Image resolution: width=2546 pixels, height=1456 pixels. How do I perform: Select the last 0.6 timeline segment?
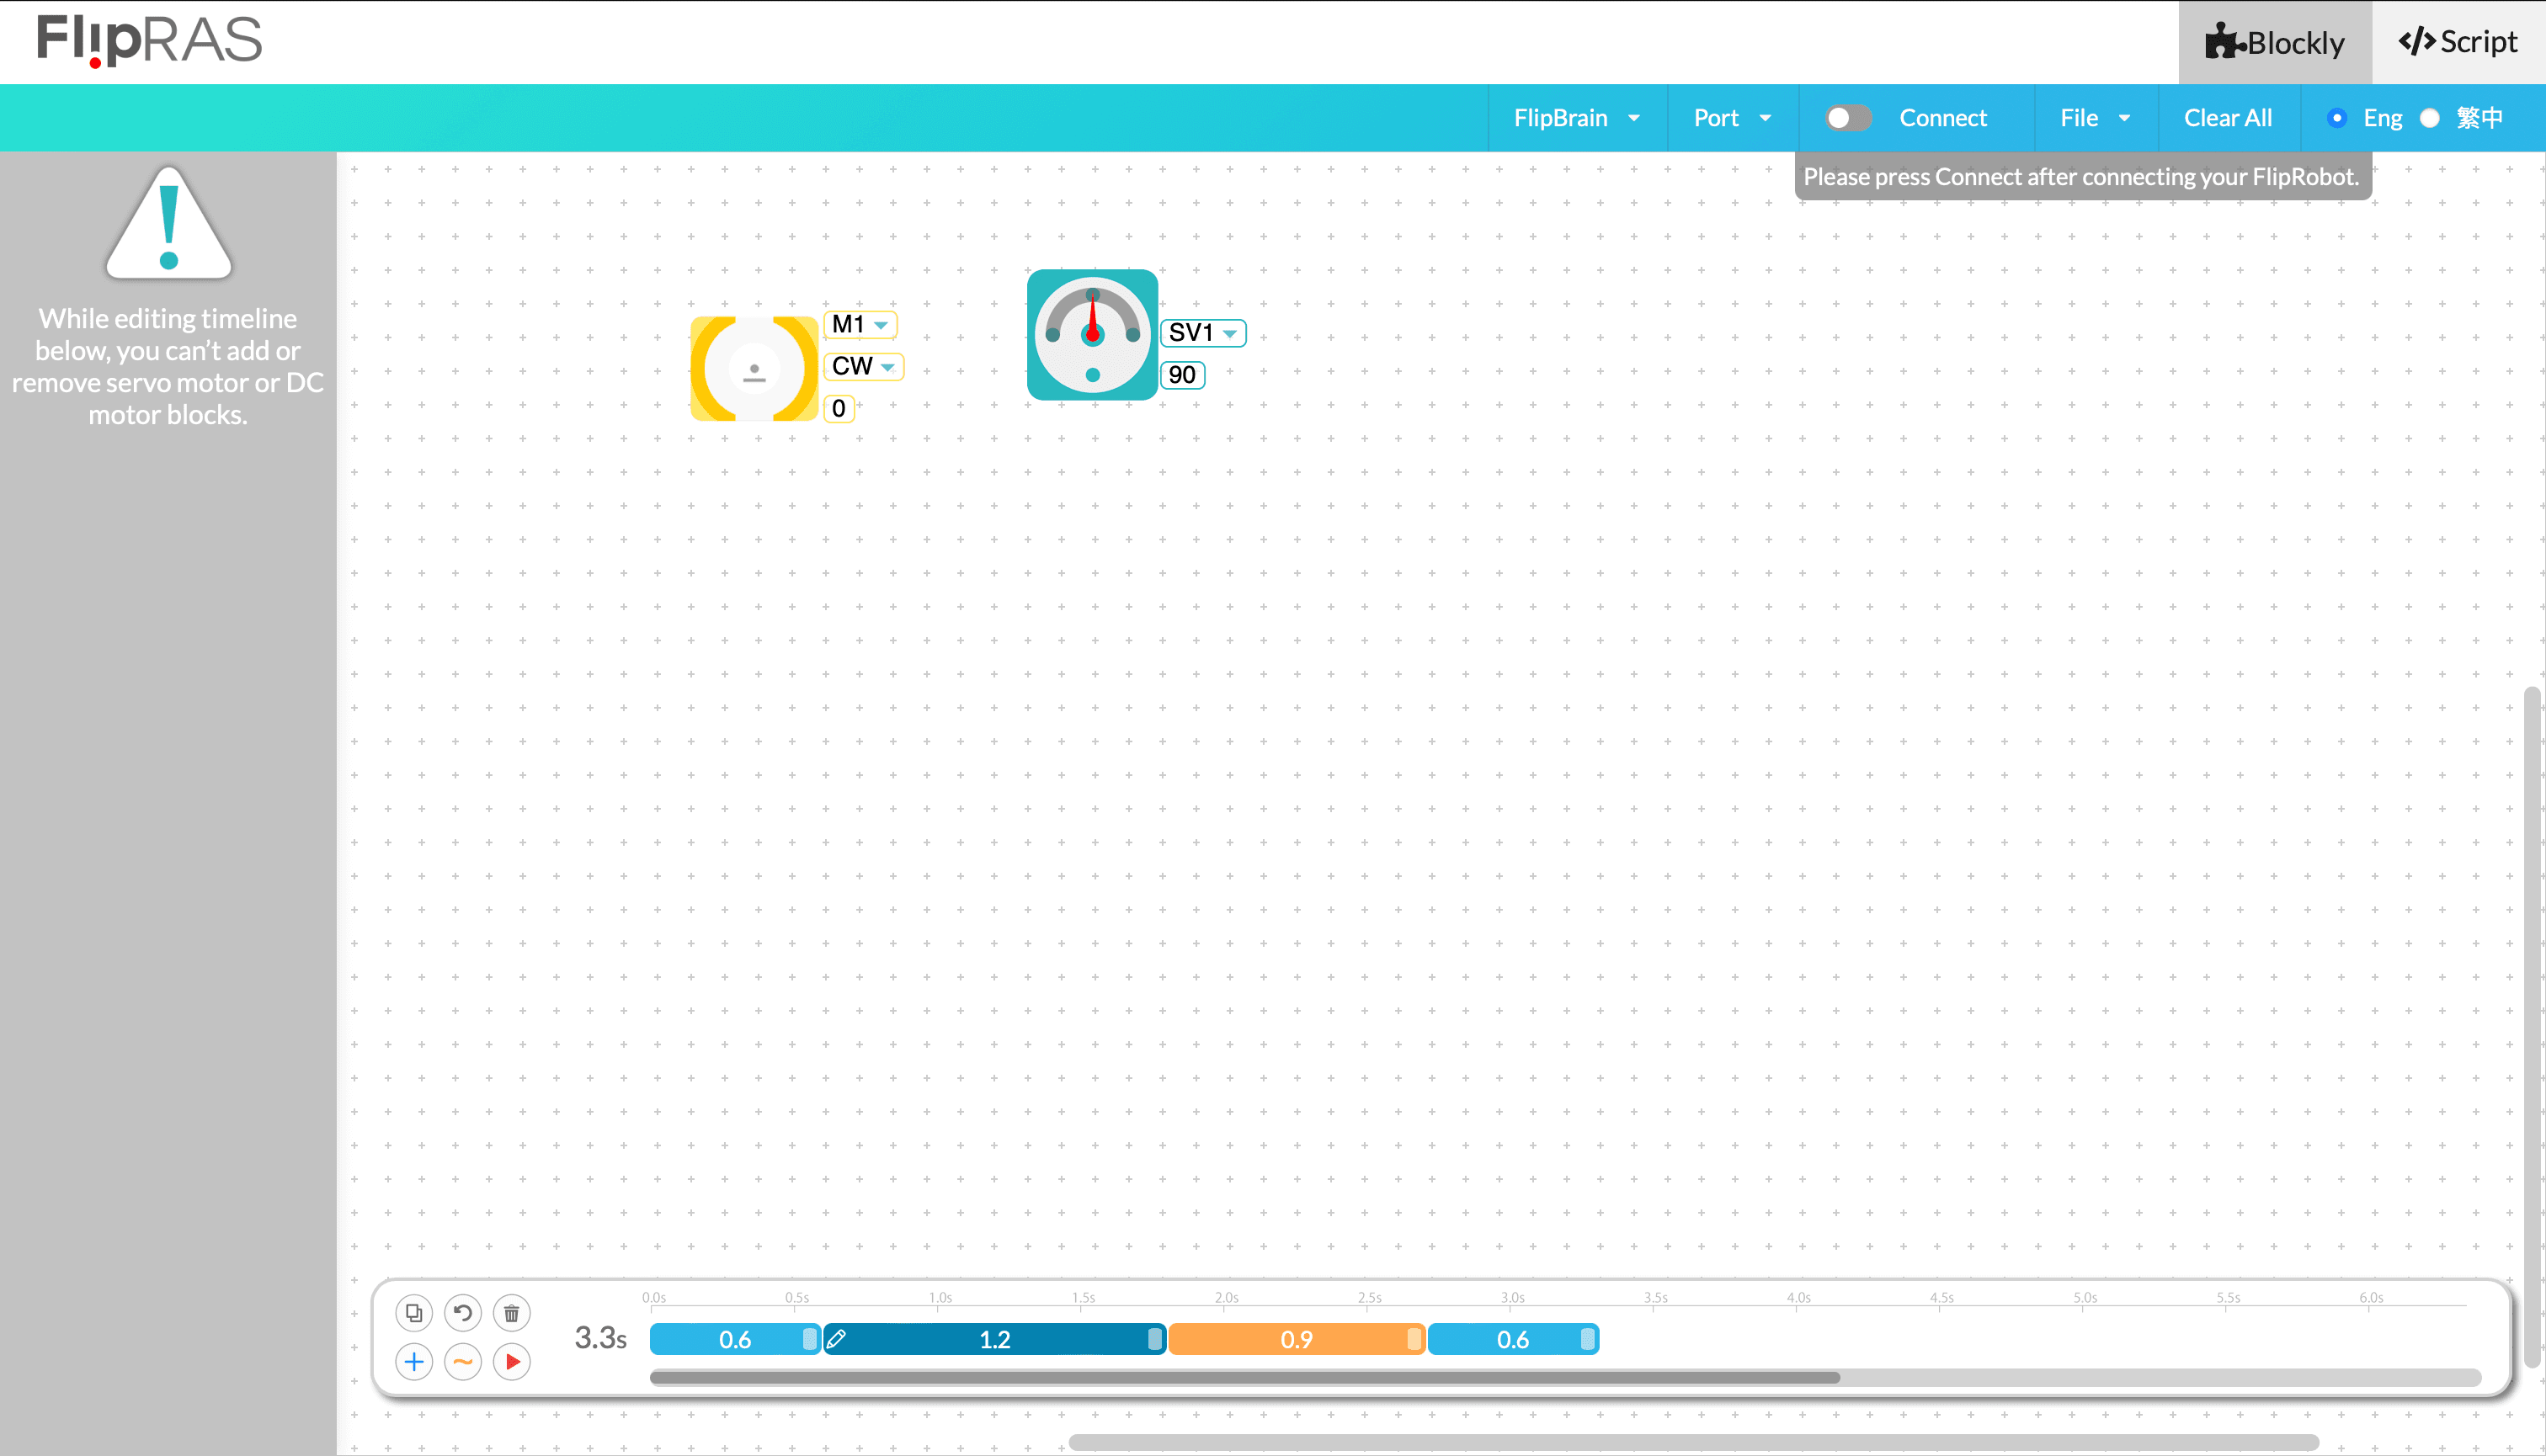1514,1339
